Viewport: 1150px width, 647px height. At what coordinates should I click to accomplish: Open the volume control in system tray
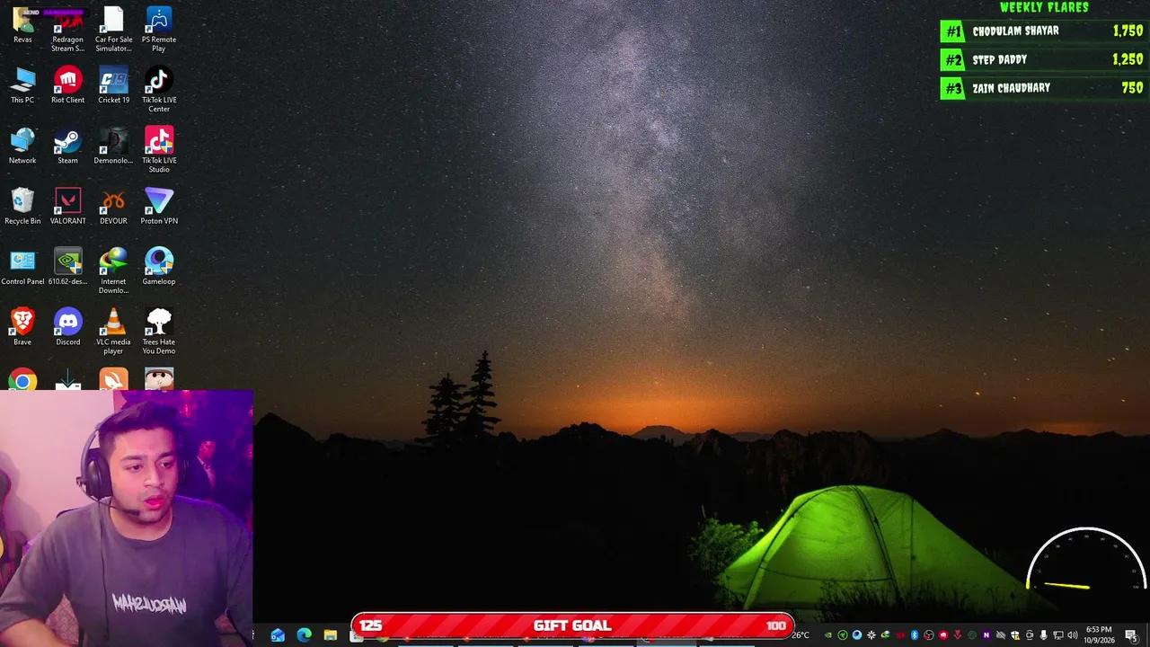coord(1073,635)
